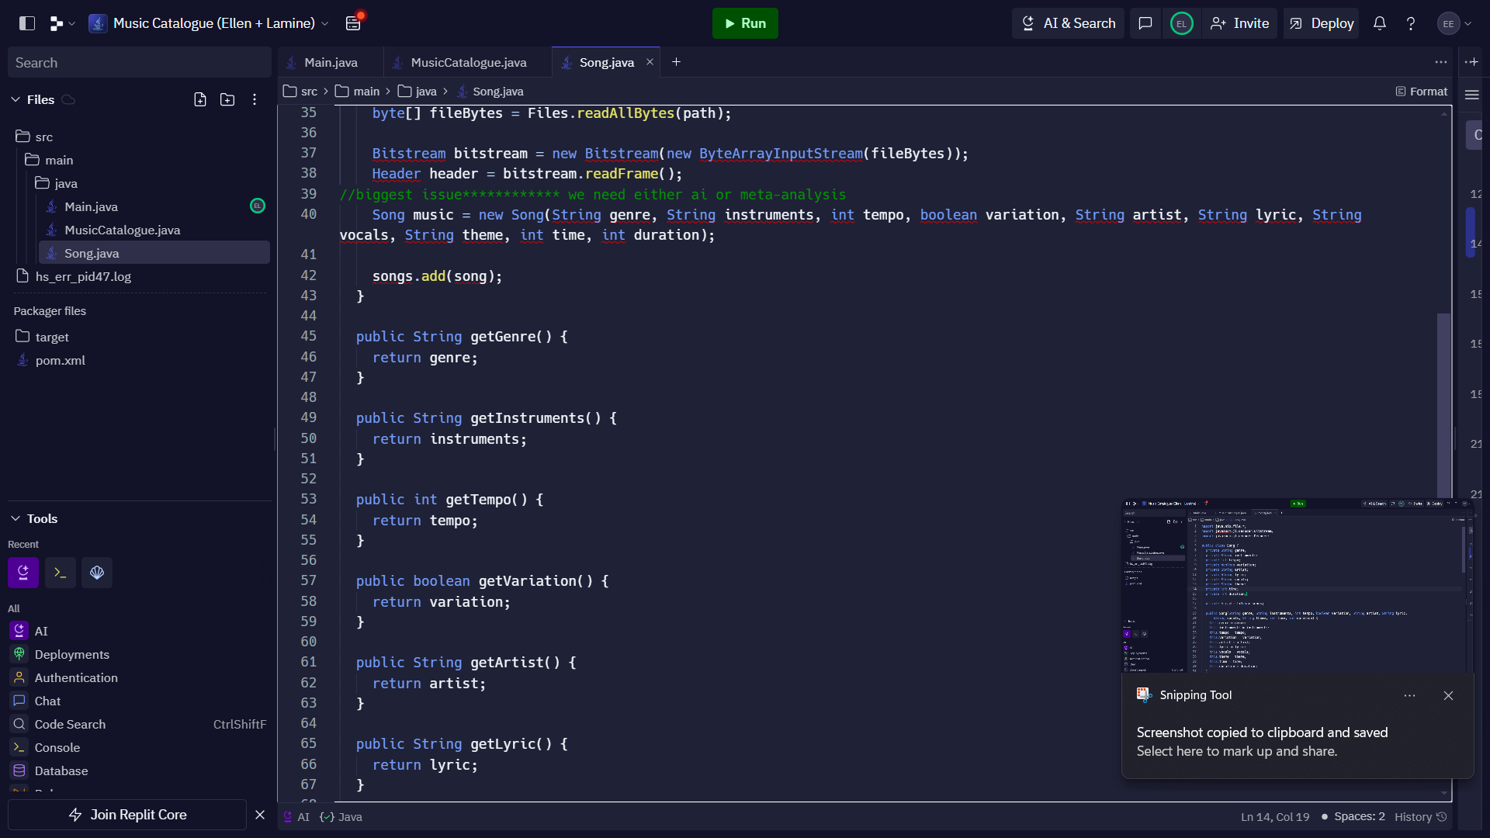Dismiss the Join Replit Core banner
The width and height of the screenshot is (1490, 838).
point(260,815)
